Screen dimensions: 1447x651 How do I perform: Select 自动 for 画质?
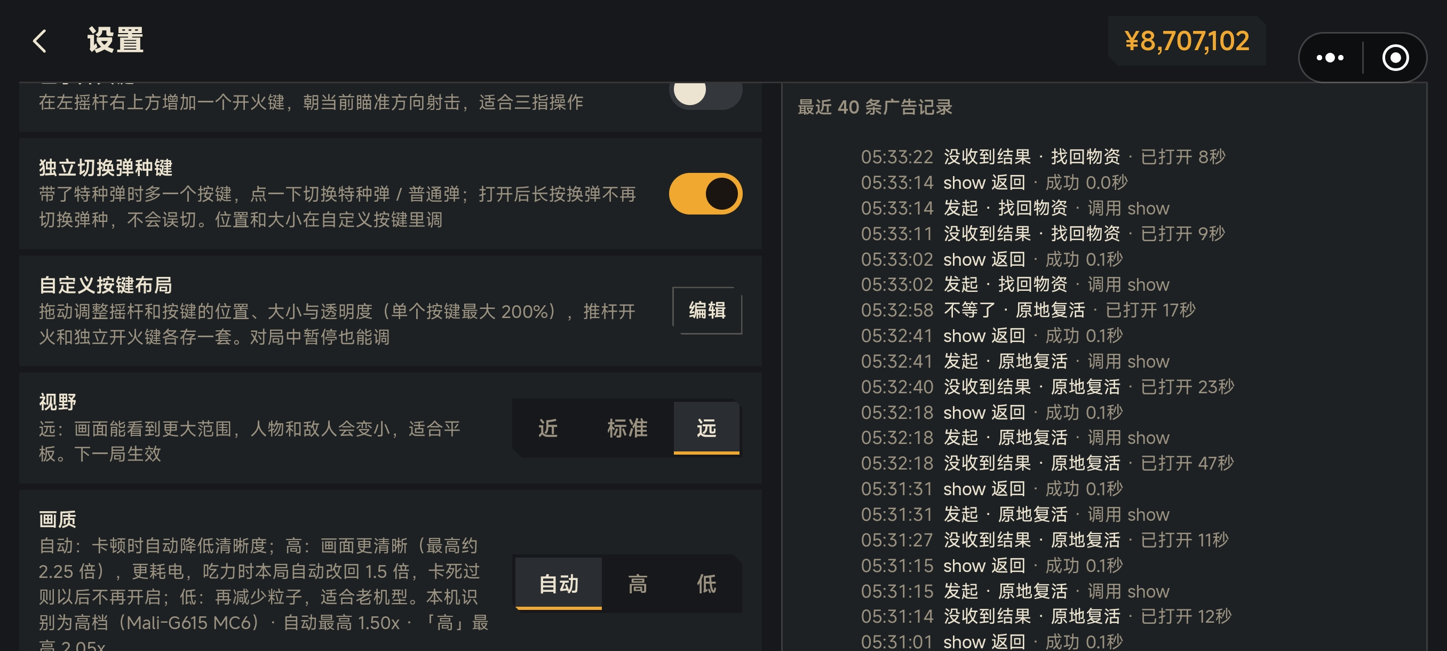(x=558, y=584)
